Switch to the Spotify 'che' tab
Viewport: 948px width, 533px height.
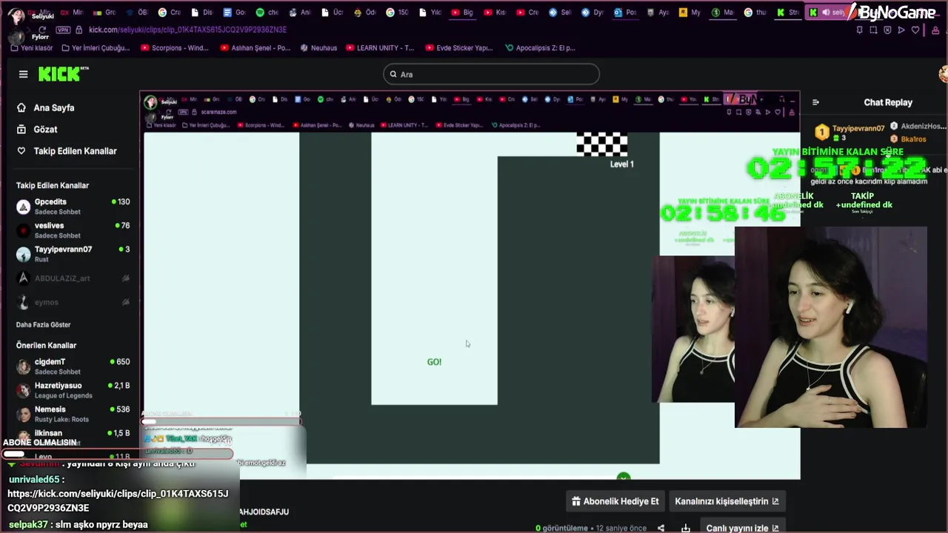pos(267,13)
